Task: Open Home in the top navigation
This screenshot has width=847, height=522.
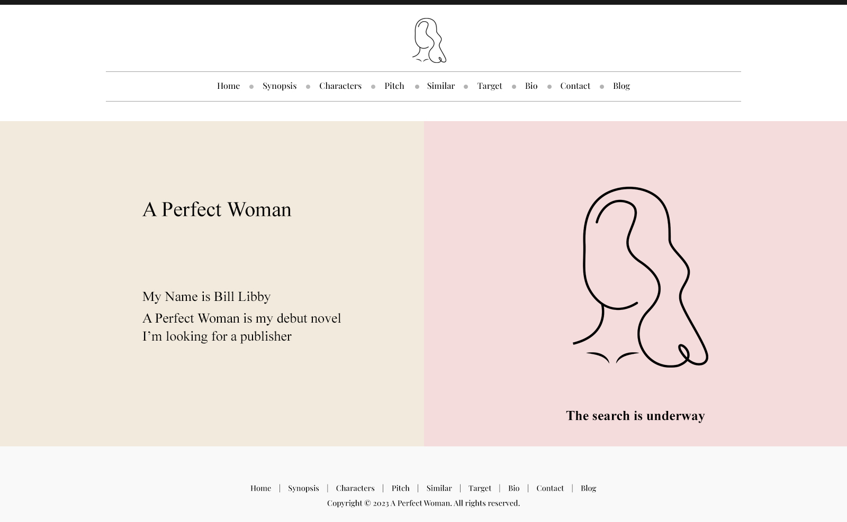Action: pos(228,86)
